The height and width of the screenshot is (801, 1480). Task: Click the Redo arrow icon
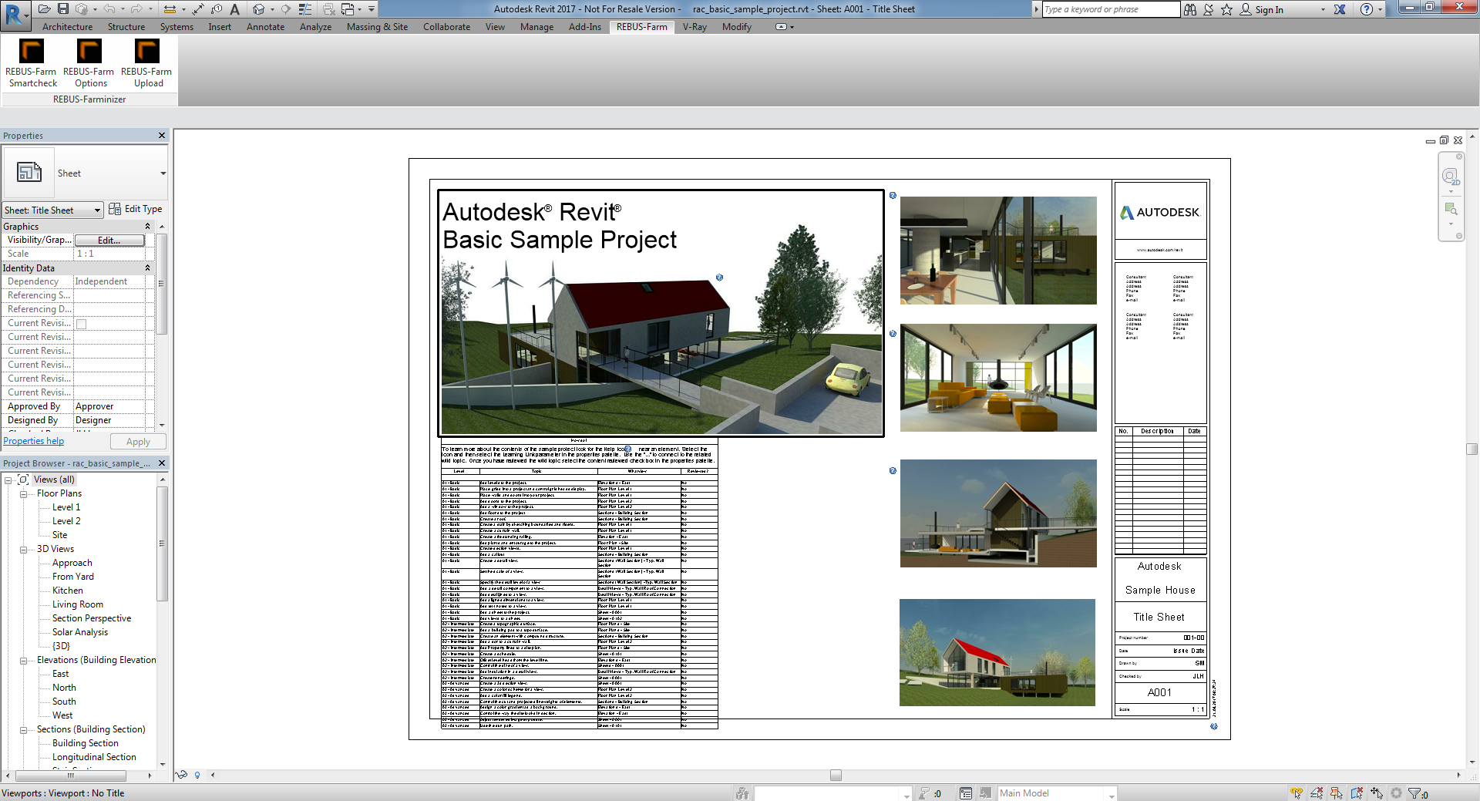coord(136,9)
